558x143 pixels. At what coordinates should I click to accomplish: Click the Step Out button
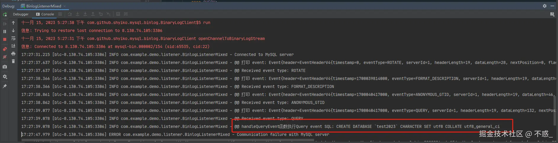coord(93,14)
